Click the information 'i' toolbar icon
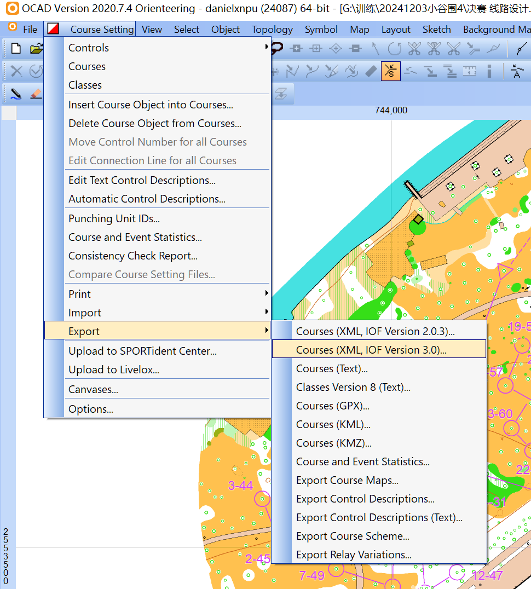531x589 pixels. click(x=489, y=71)
